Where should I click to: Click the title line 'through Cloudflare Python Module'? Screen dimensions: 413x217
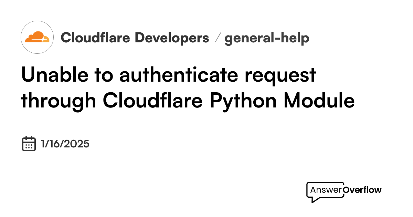coord(188,100)
